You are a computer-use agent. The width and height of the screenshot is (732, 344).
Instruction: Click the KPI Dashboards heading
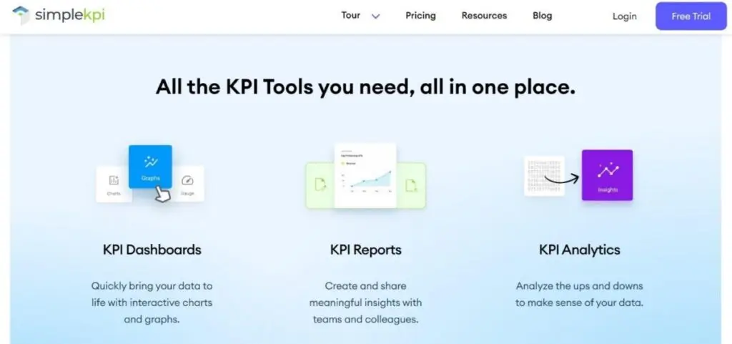pyautogui.click(x=152, y=250)
